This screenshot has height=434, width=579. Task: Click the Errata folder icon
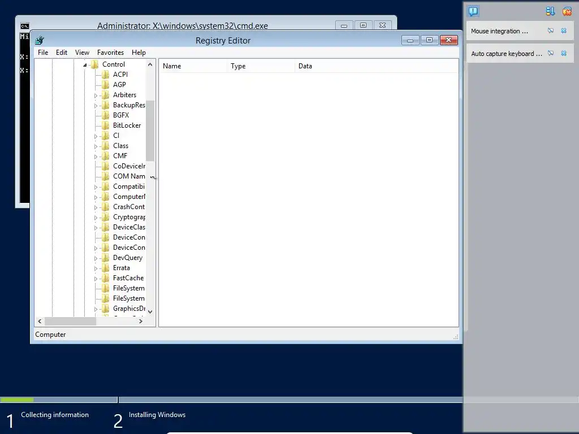[106, 268]
